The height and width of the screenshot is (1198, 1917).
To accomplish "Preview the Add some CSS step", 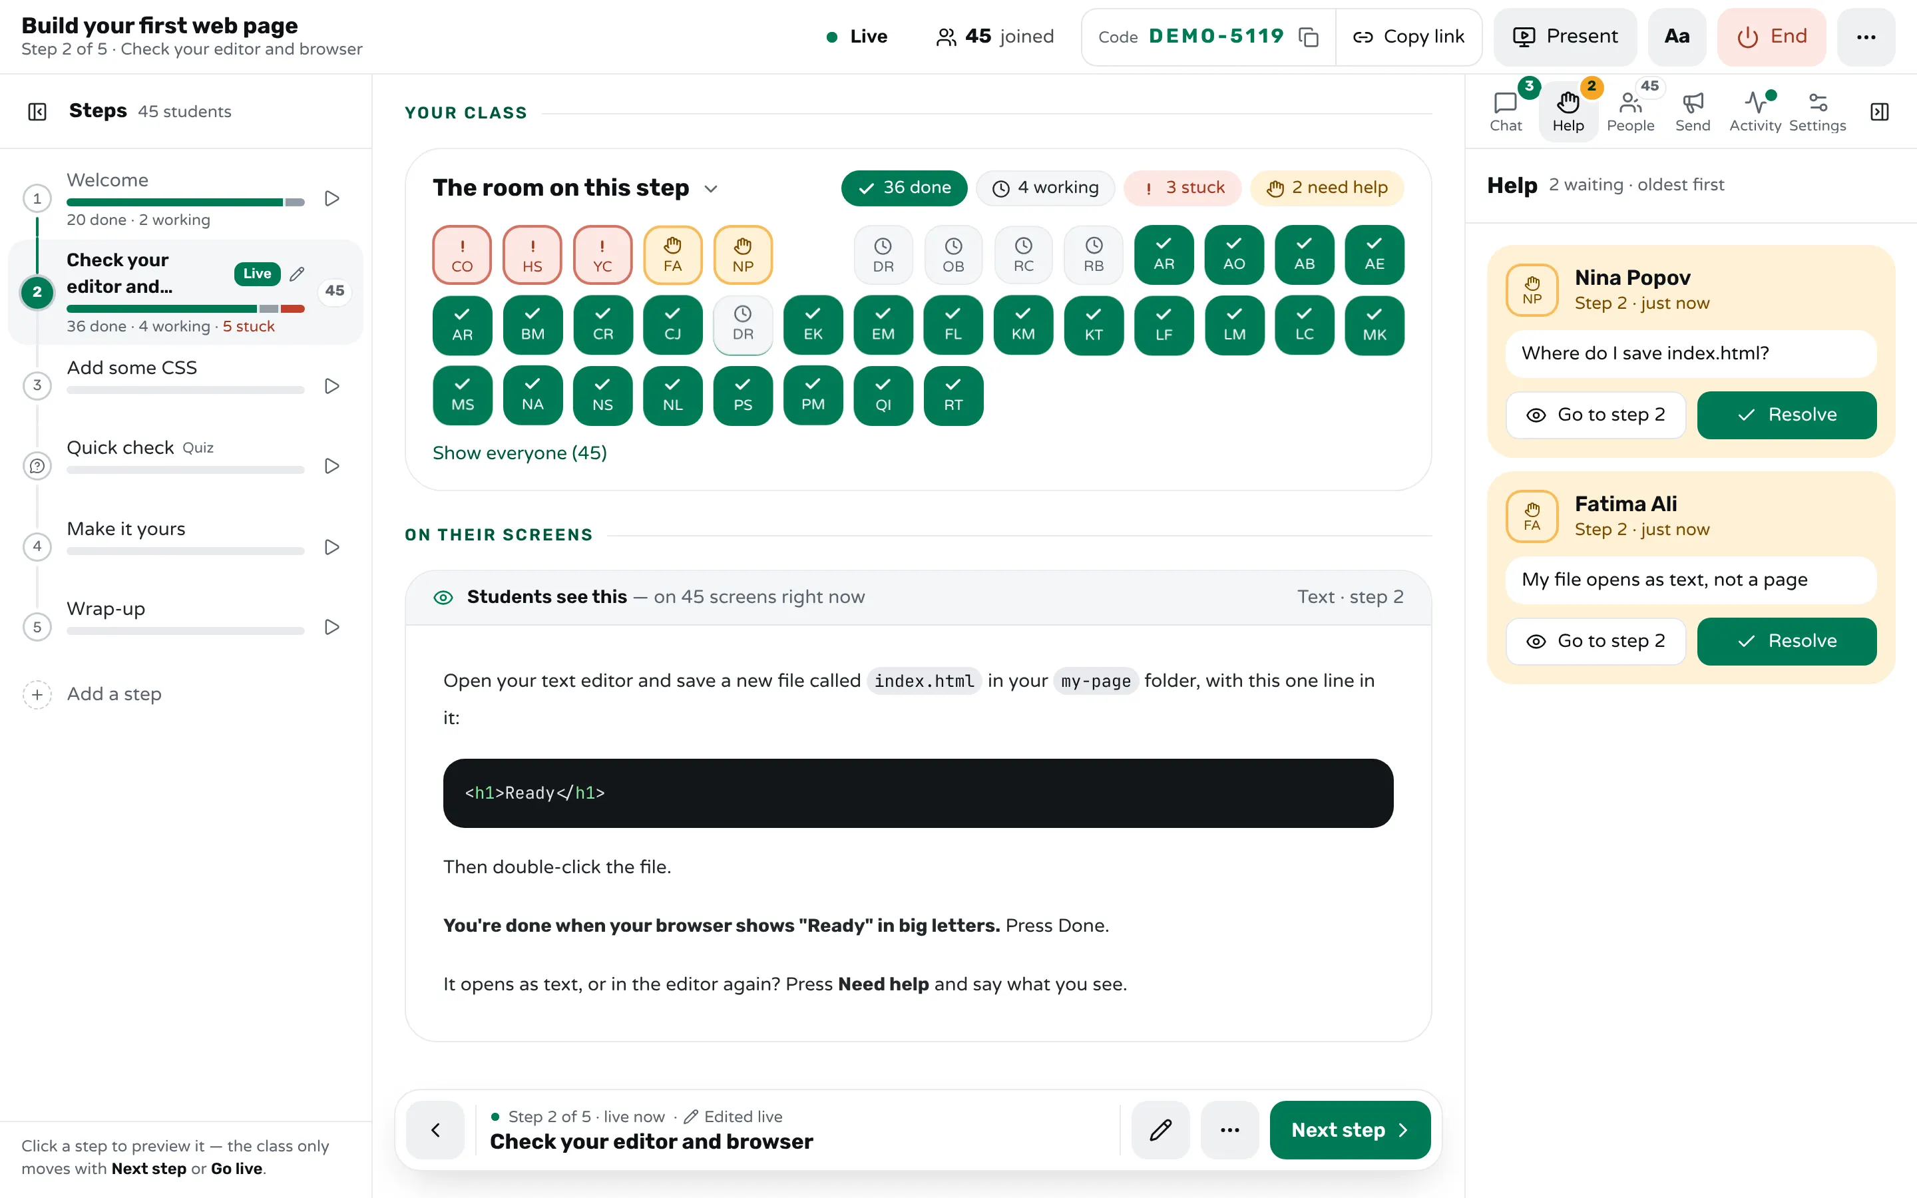I will (x=332, y=386).
